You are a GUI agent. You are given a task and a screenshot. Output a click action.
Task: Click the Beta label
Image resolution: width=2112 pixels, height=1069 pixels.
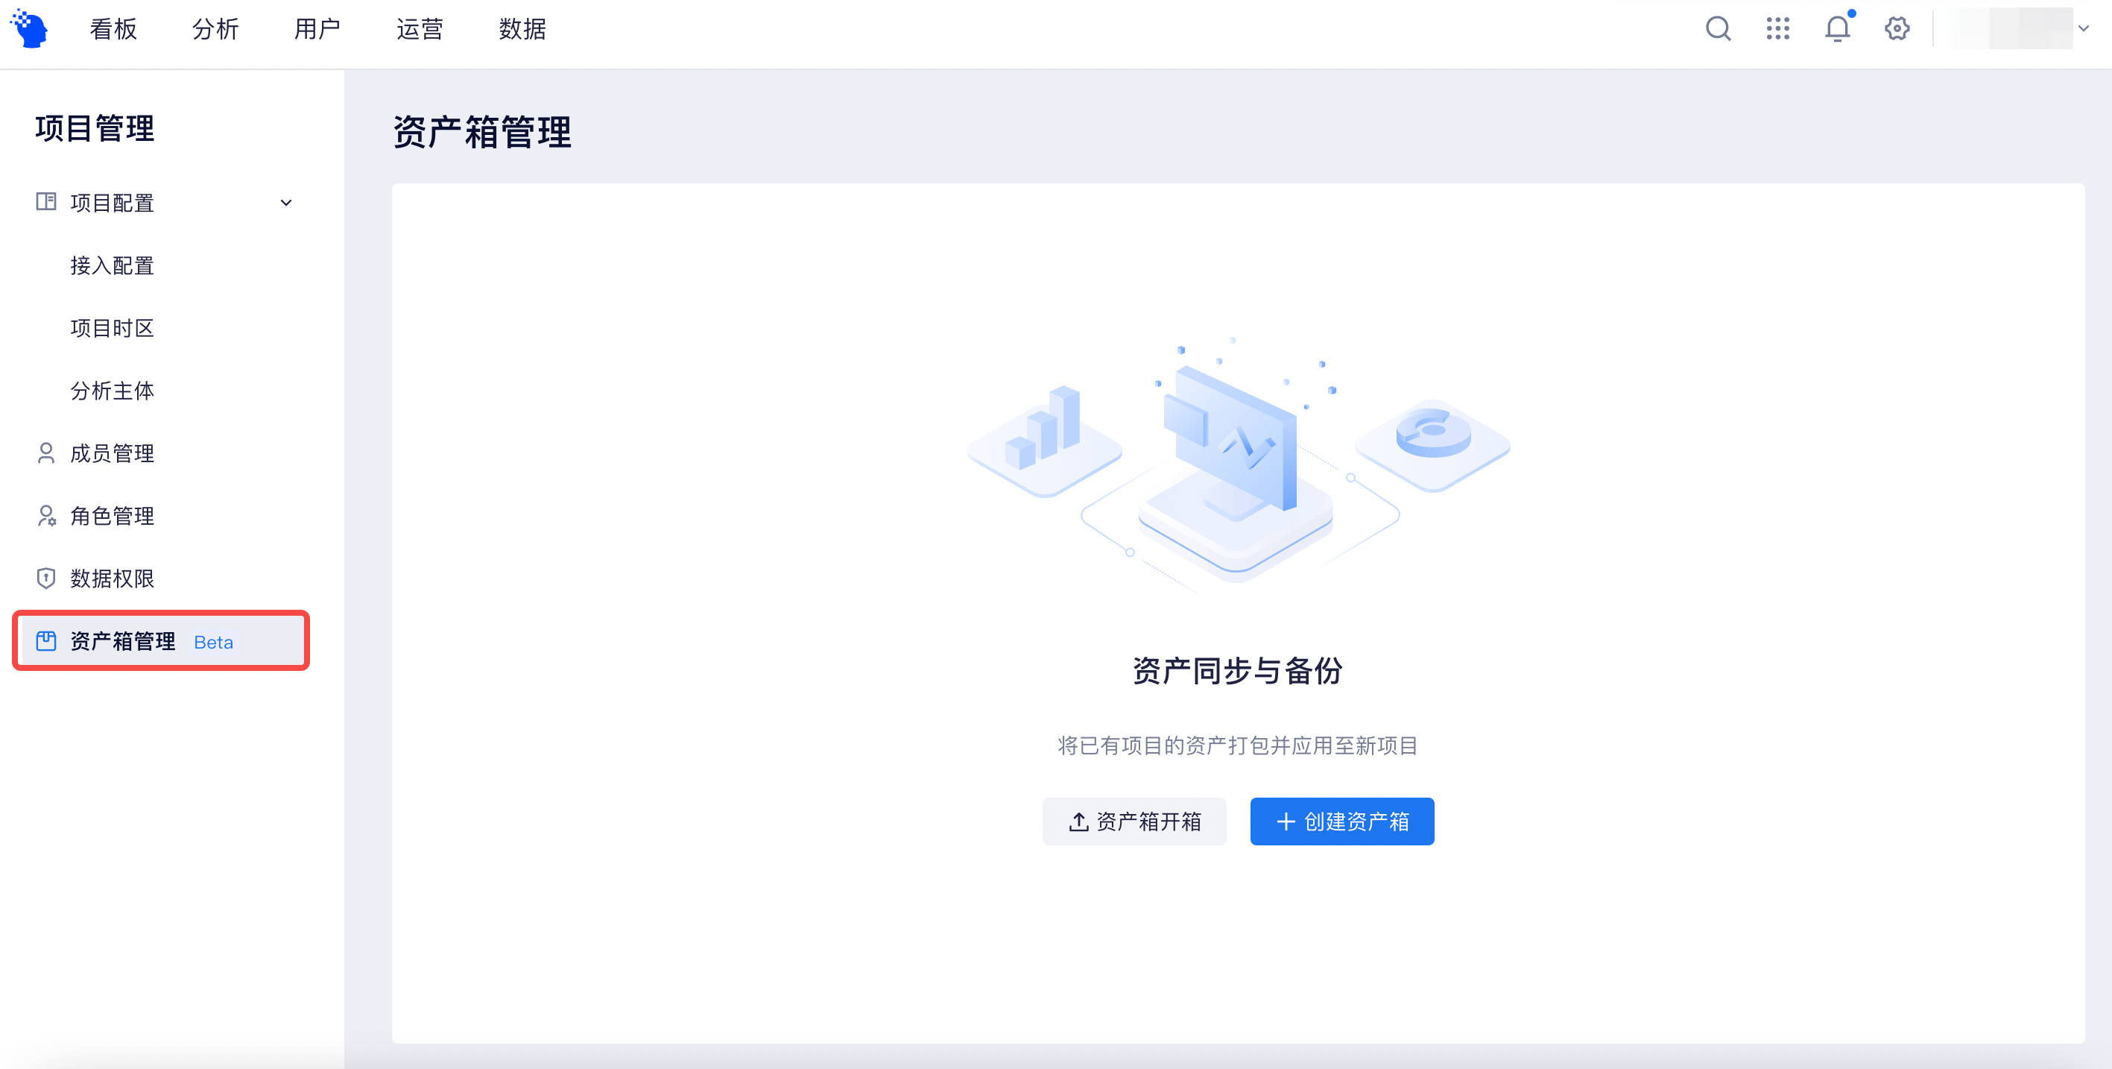point(213,643)
